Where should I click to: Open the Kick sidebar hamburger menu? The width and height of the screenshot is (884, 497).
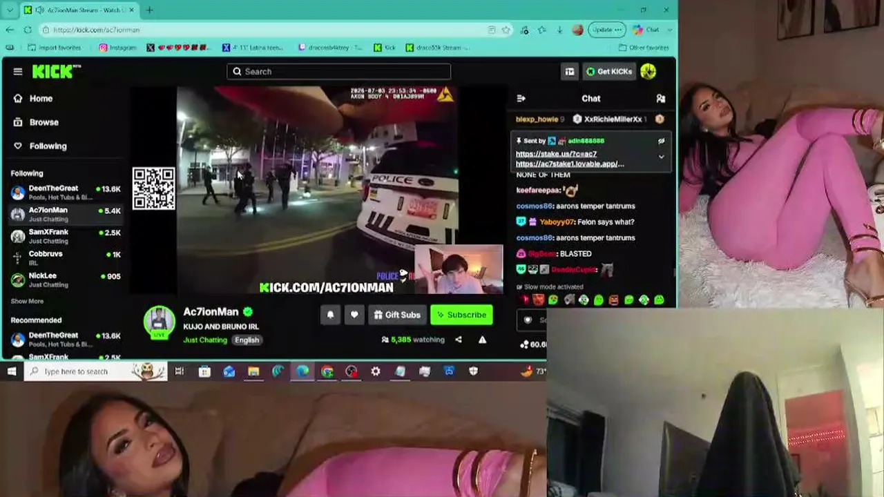pyautogui.click(x=18, y=71)
